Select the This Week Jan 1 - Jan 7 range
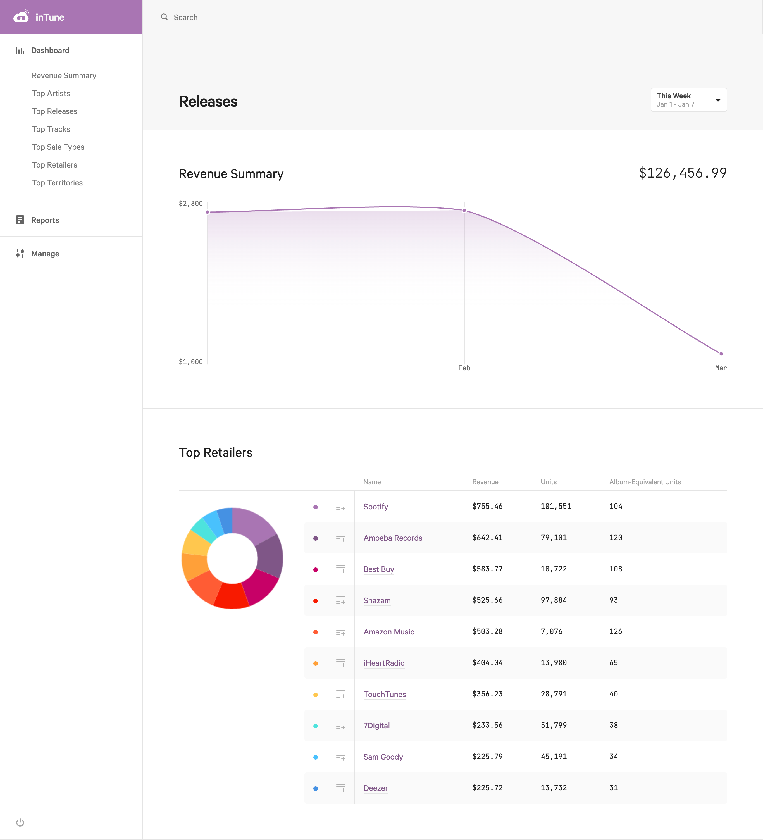 pyautogui.click(x=680, y=100)
